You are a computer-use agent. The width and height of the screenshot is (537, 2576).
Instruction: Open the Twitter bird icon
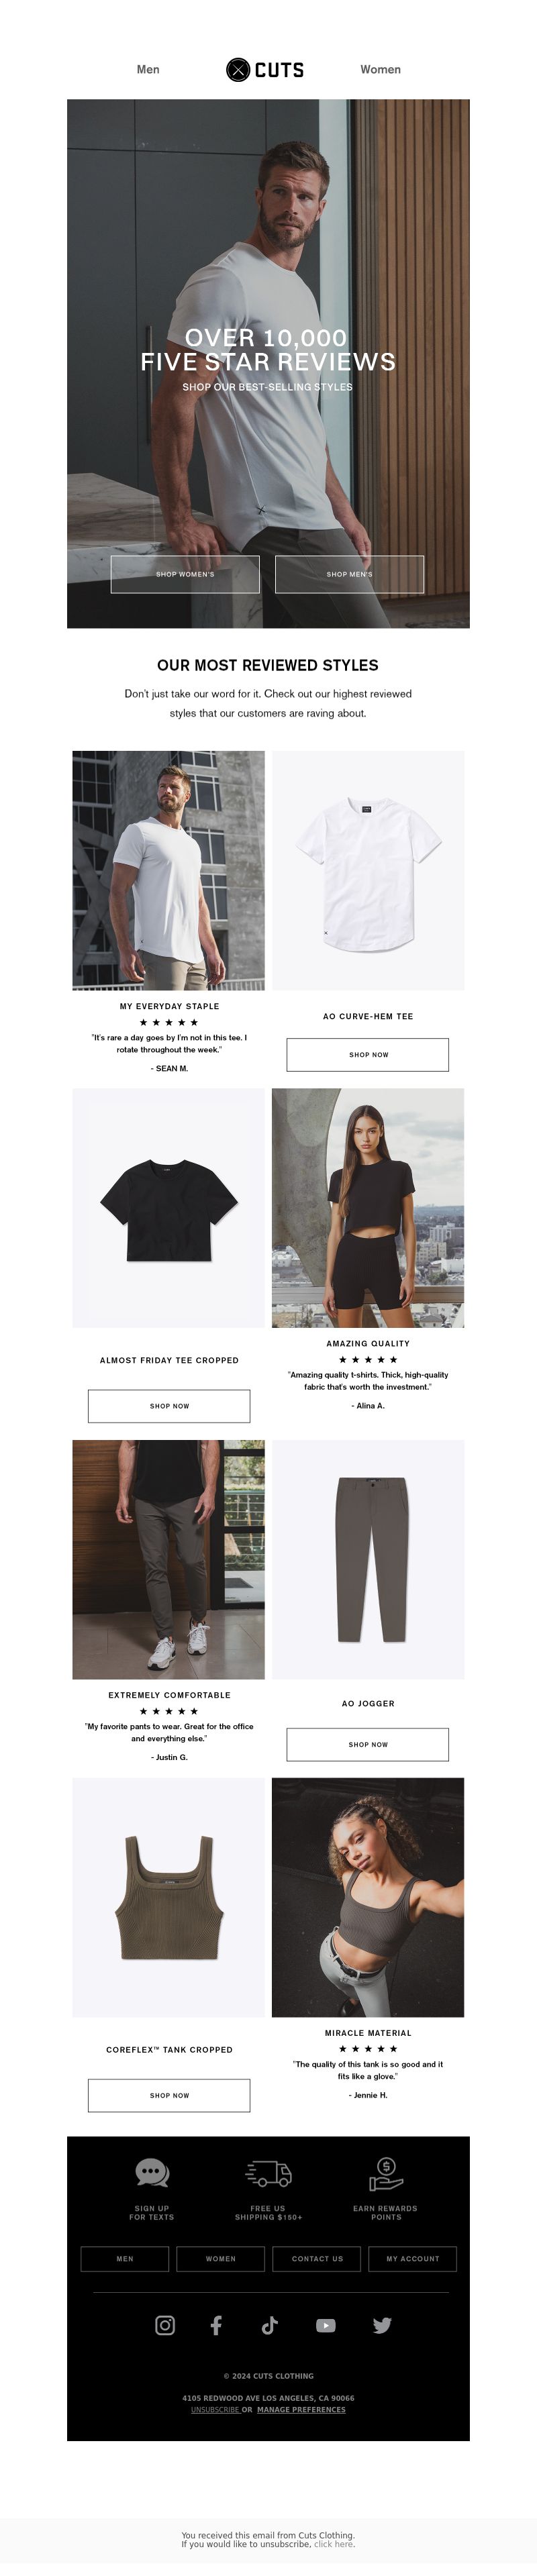pyautogui.click(x=382, y=2325)
